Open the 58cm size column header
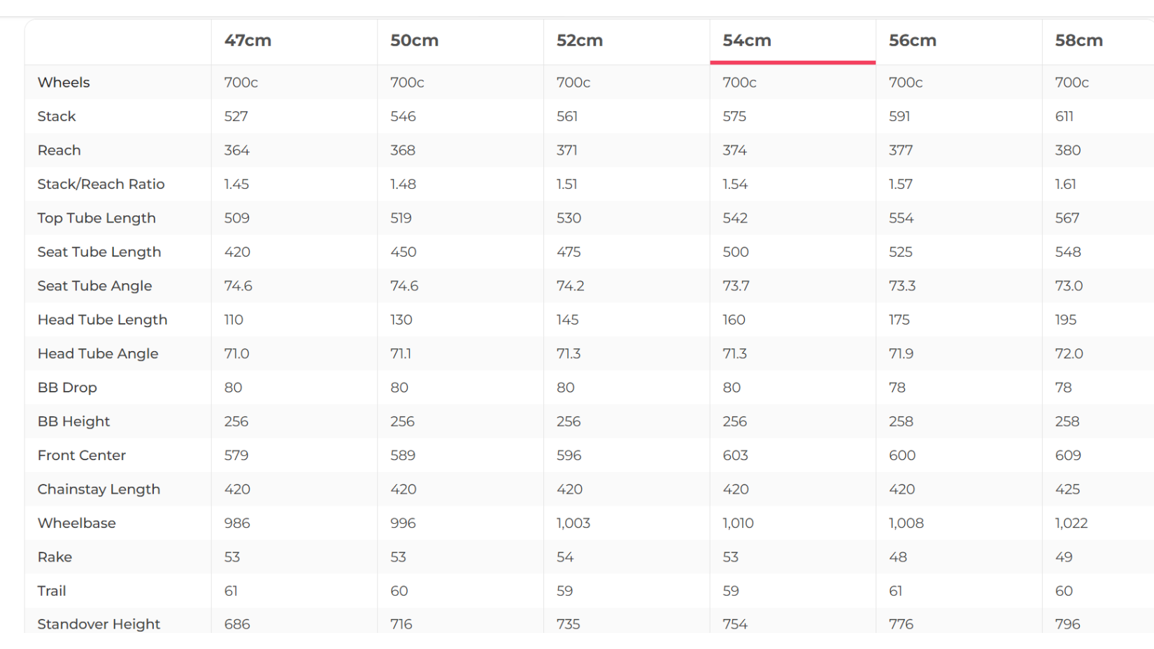This screenshot has height=649, width=1154. click(1079, 41)
